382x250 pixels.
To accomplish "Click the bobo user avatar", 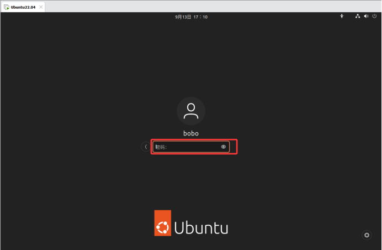I will 191,111.
